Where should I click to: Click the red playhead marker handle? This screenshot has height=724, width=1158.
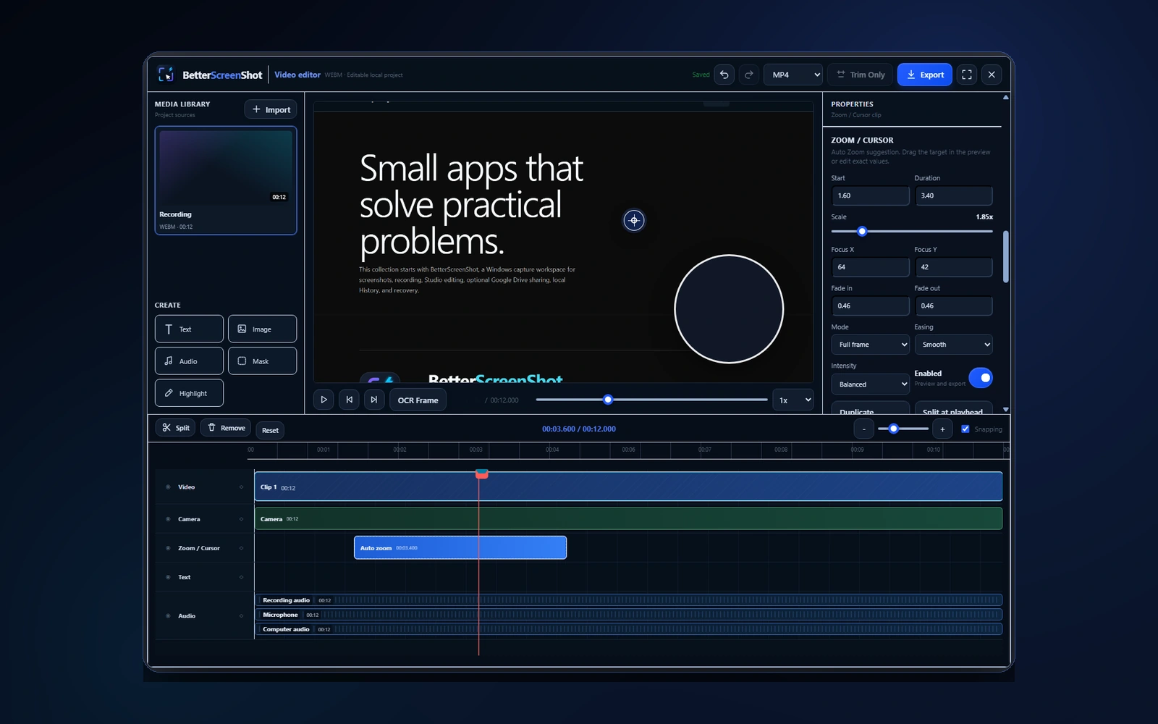pyautogui.click(x=481, y=473)
